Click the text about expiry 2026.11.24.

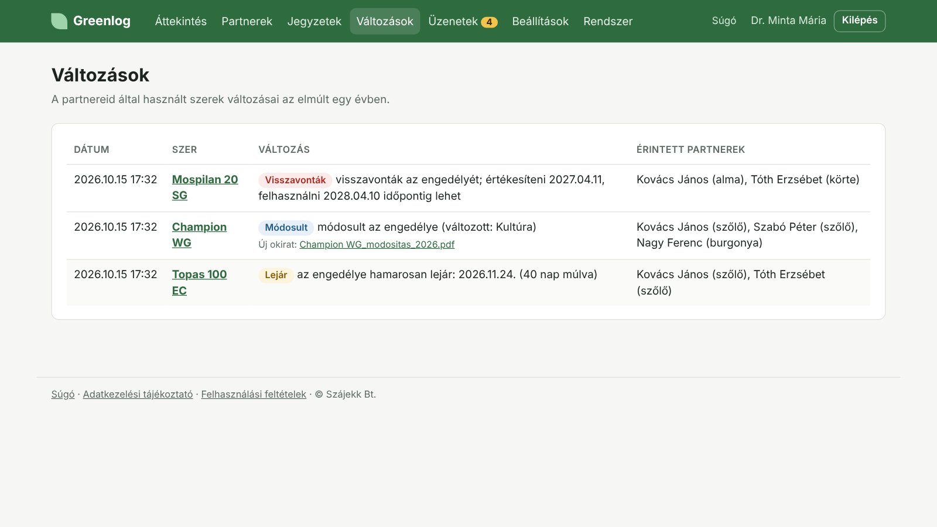(447, 275)
